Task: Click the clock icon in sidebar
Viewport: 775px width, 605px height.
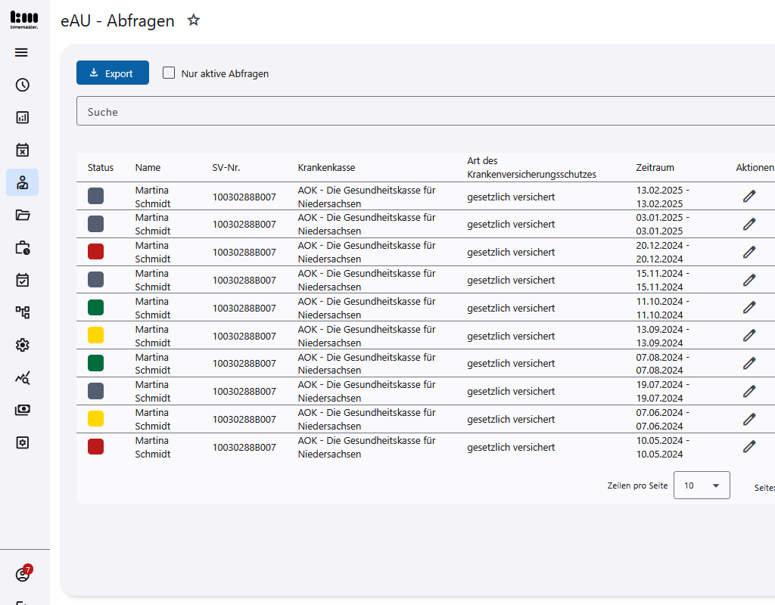Action: (x=22, y=85)
